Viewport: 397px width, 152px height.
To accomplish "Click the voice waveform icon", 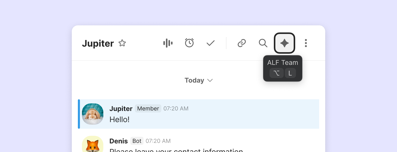I will tap(168, 43).
